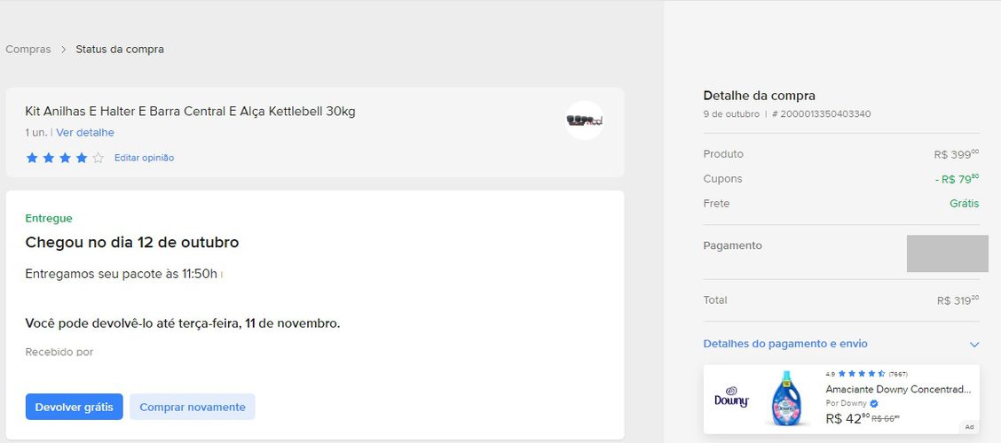Click the Downy brand logo
The width and height of the screenshot is (1001, 443).
click(731, 398)
